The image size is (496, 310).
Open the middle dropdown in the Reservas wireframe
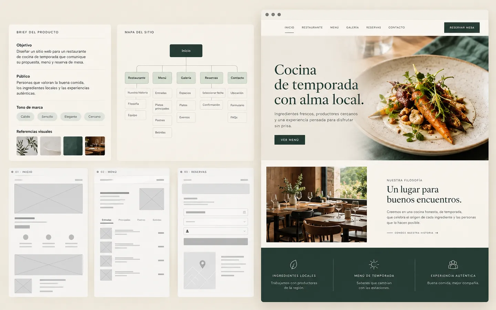point(216,222)
